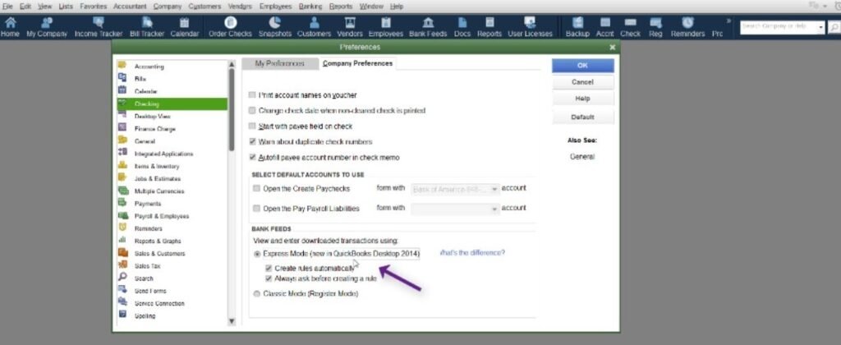Enable Print account names on voucher
This screenshot has height=345, width=841.
pyautogui.click(x=252, y=95)
